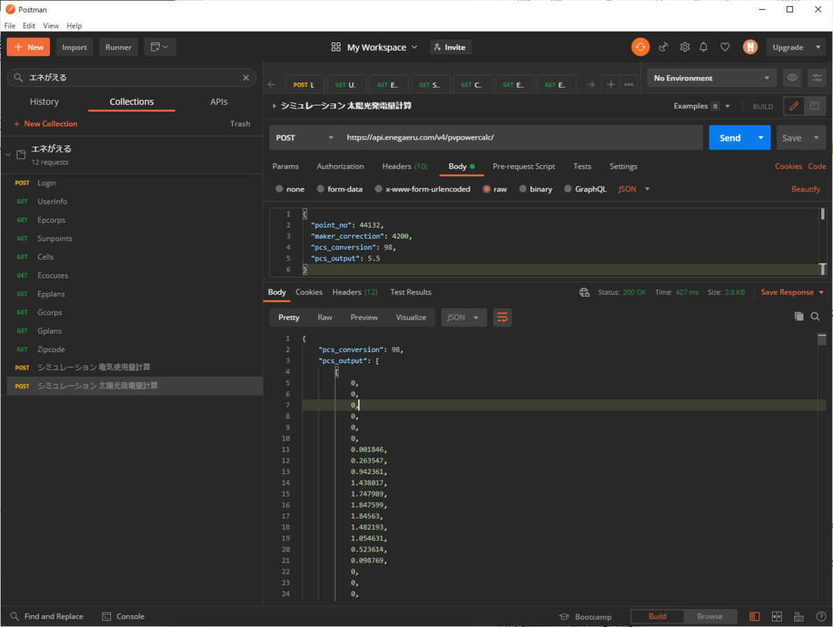Open the Params request tab
This screenshot has width=833, height=627.
[x=285, y=167]
